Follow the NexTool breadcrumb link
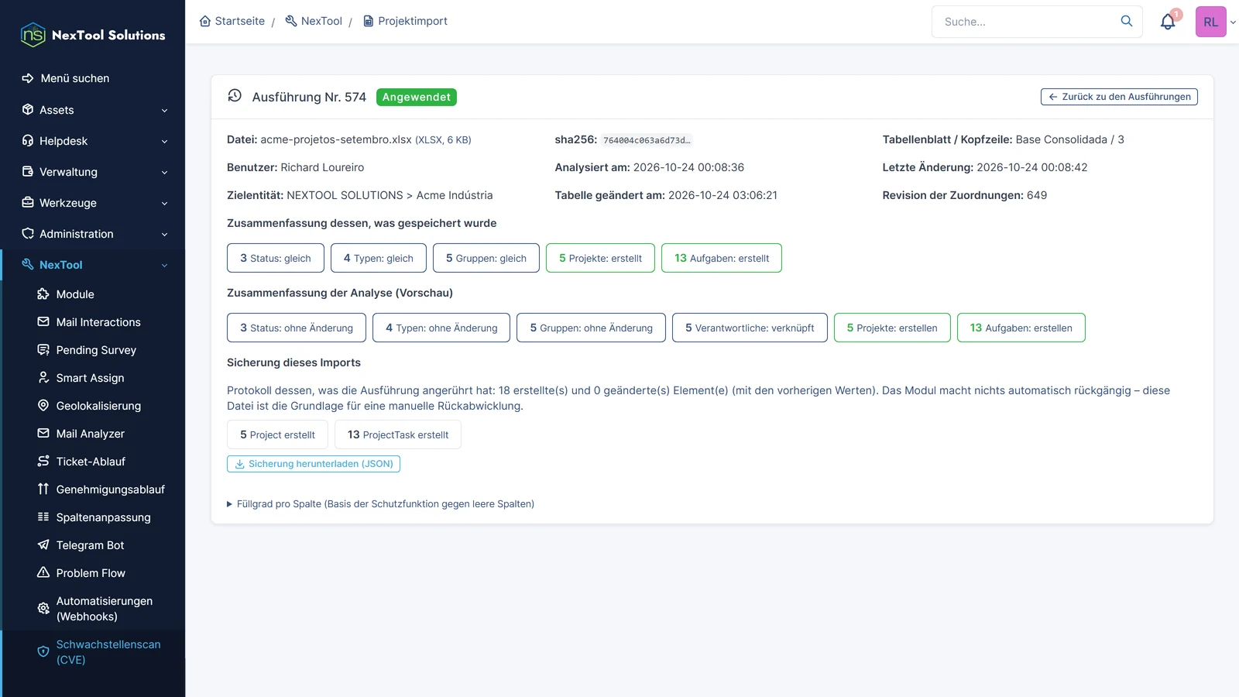1239x697 pixels. 314,21
